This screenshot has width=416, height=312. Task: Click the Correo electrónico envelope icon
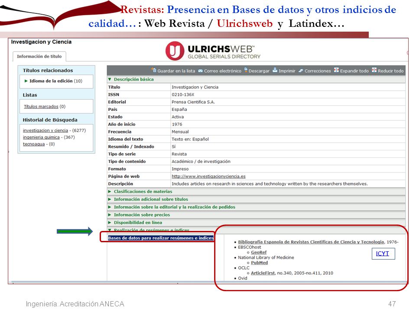[201, 71]
